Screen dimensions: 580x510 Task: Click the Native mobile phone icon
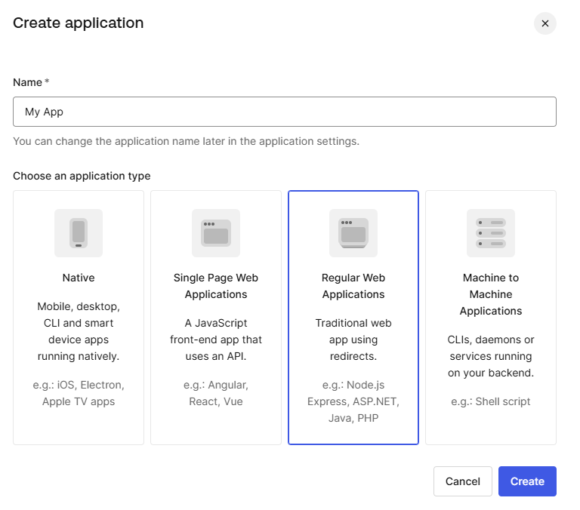pyautogui.click(x=79, y=232)
